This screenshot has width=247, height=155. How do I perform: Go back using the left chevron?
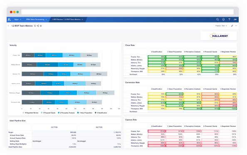(8, 26)
